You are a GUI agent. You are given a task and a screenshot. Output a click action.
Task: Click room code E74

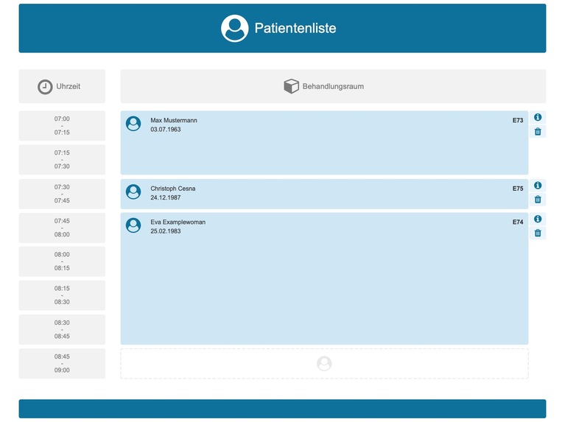point(518,222)
